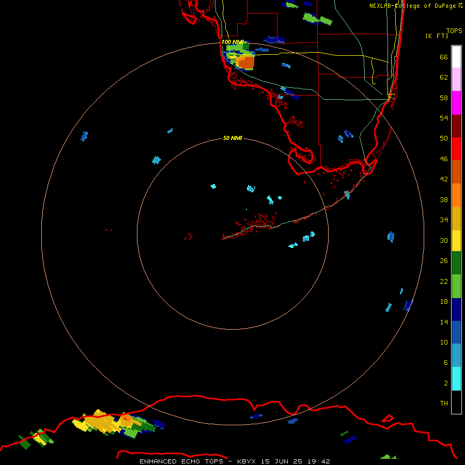Click the 15 JUN 25 date text
The image size is (465, 465).
click(283, 461)
